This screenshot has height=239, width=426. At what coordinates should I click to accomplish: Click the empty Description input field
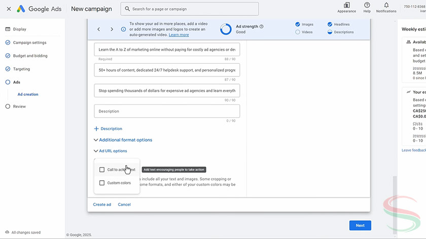[x=167, y=111]
